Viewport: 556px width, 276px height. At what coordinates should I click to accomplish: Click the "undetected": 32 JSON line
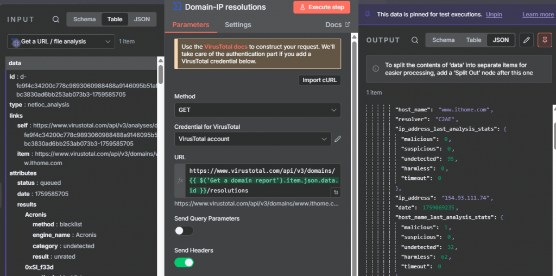429,247
